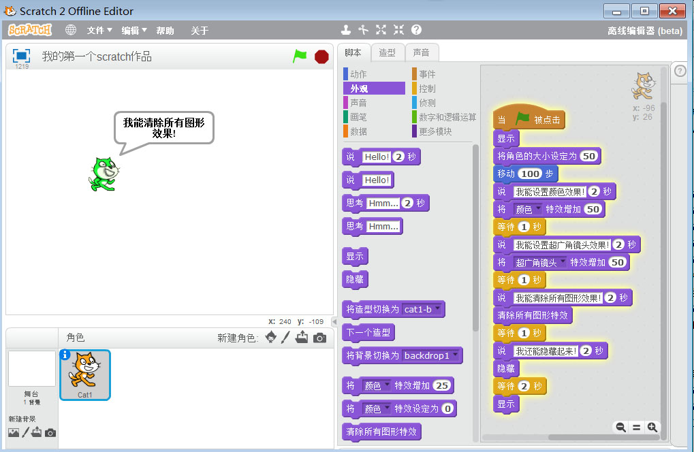The image size is (694, 452).
Task: Click the green flag to run the project
Action: tap(300, 56)
